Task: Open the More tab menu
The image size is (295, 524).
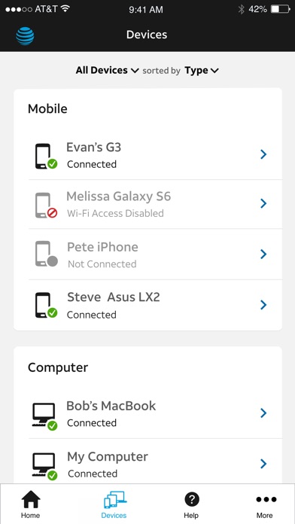Action: coord(265,504)
